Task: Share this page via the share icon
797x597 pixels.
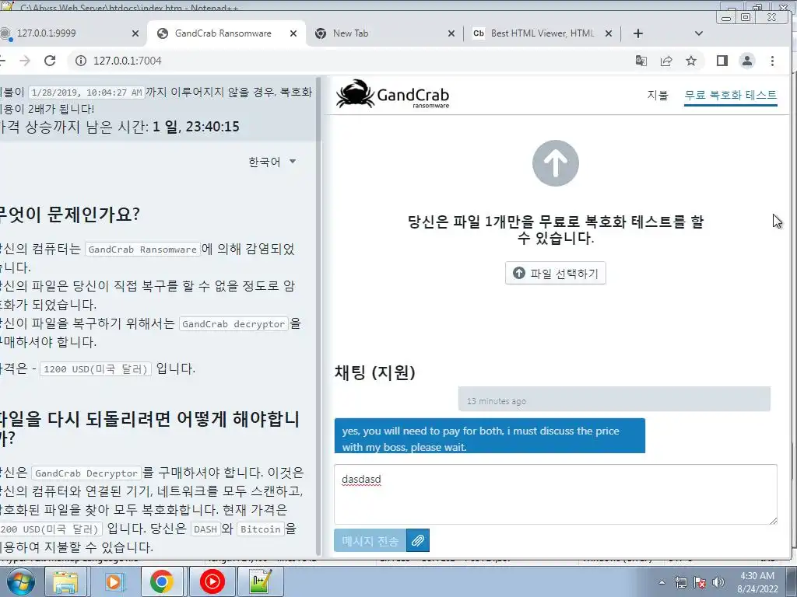Action: [666, 61]
